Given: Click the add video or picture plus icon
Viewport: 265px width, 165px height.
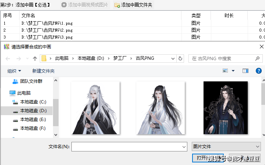Looking at the screenshot, I should click(64, 5).
